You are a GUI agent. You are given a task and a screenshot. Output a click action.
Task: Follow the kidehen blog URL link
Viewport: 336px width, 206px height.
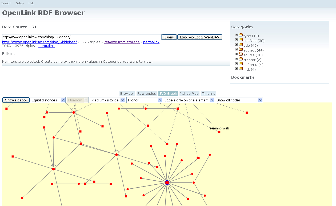tap(39, 42)
